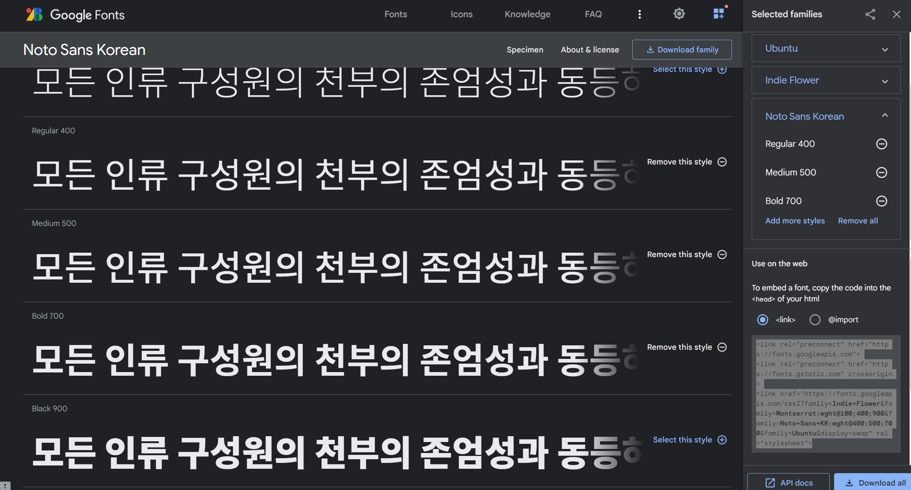Click the Download all button
Screen dimensions: 911x490
872,483
